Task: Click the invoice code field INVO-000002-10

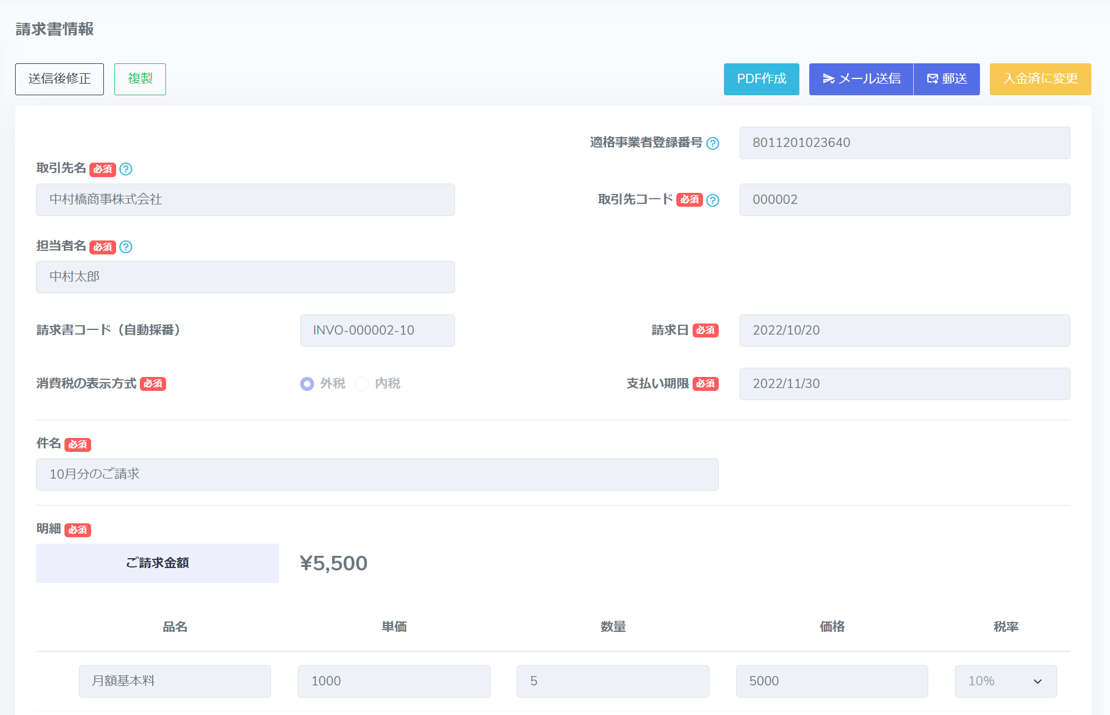Action: (x=377, y=330)
